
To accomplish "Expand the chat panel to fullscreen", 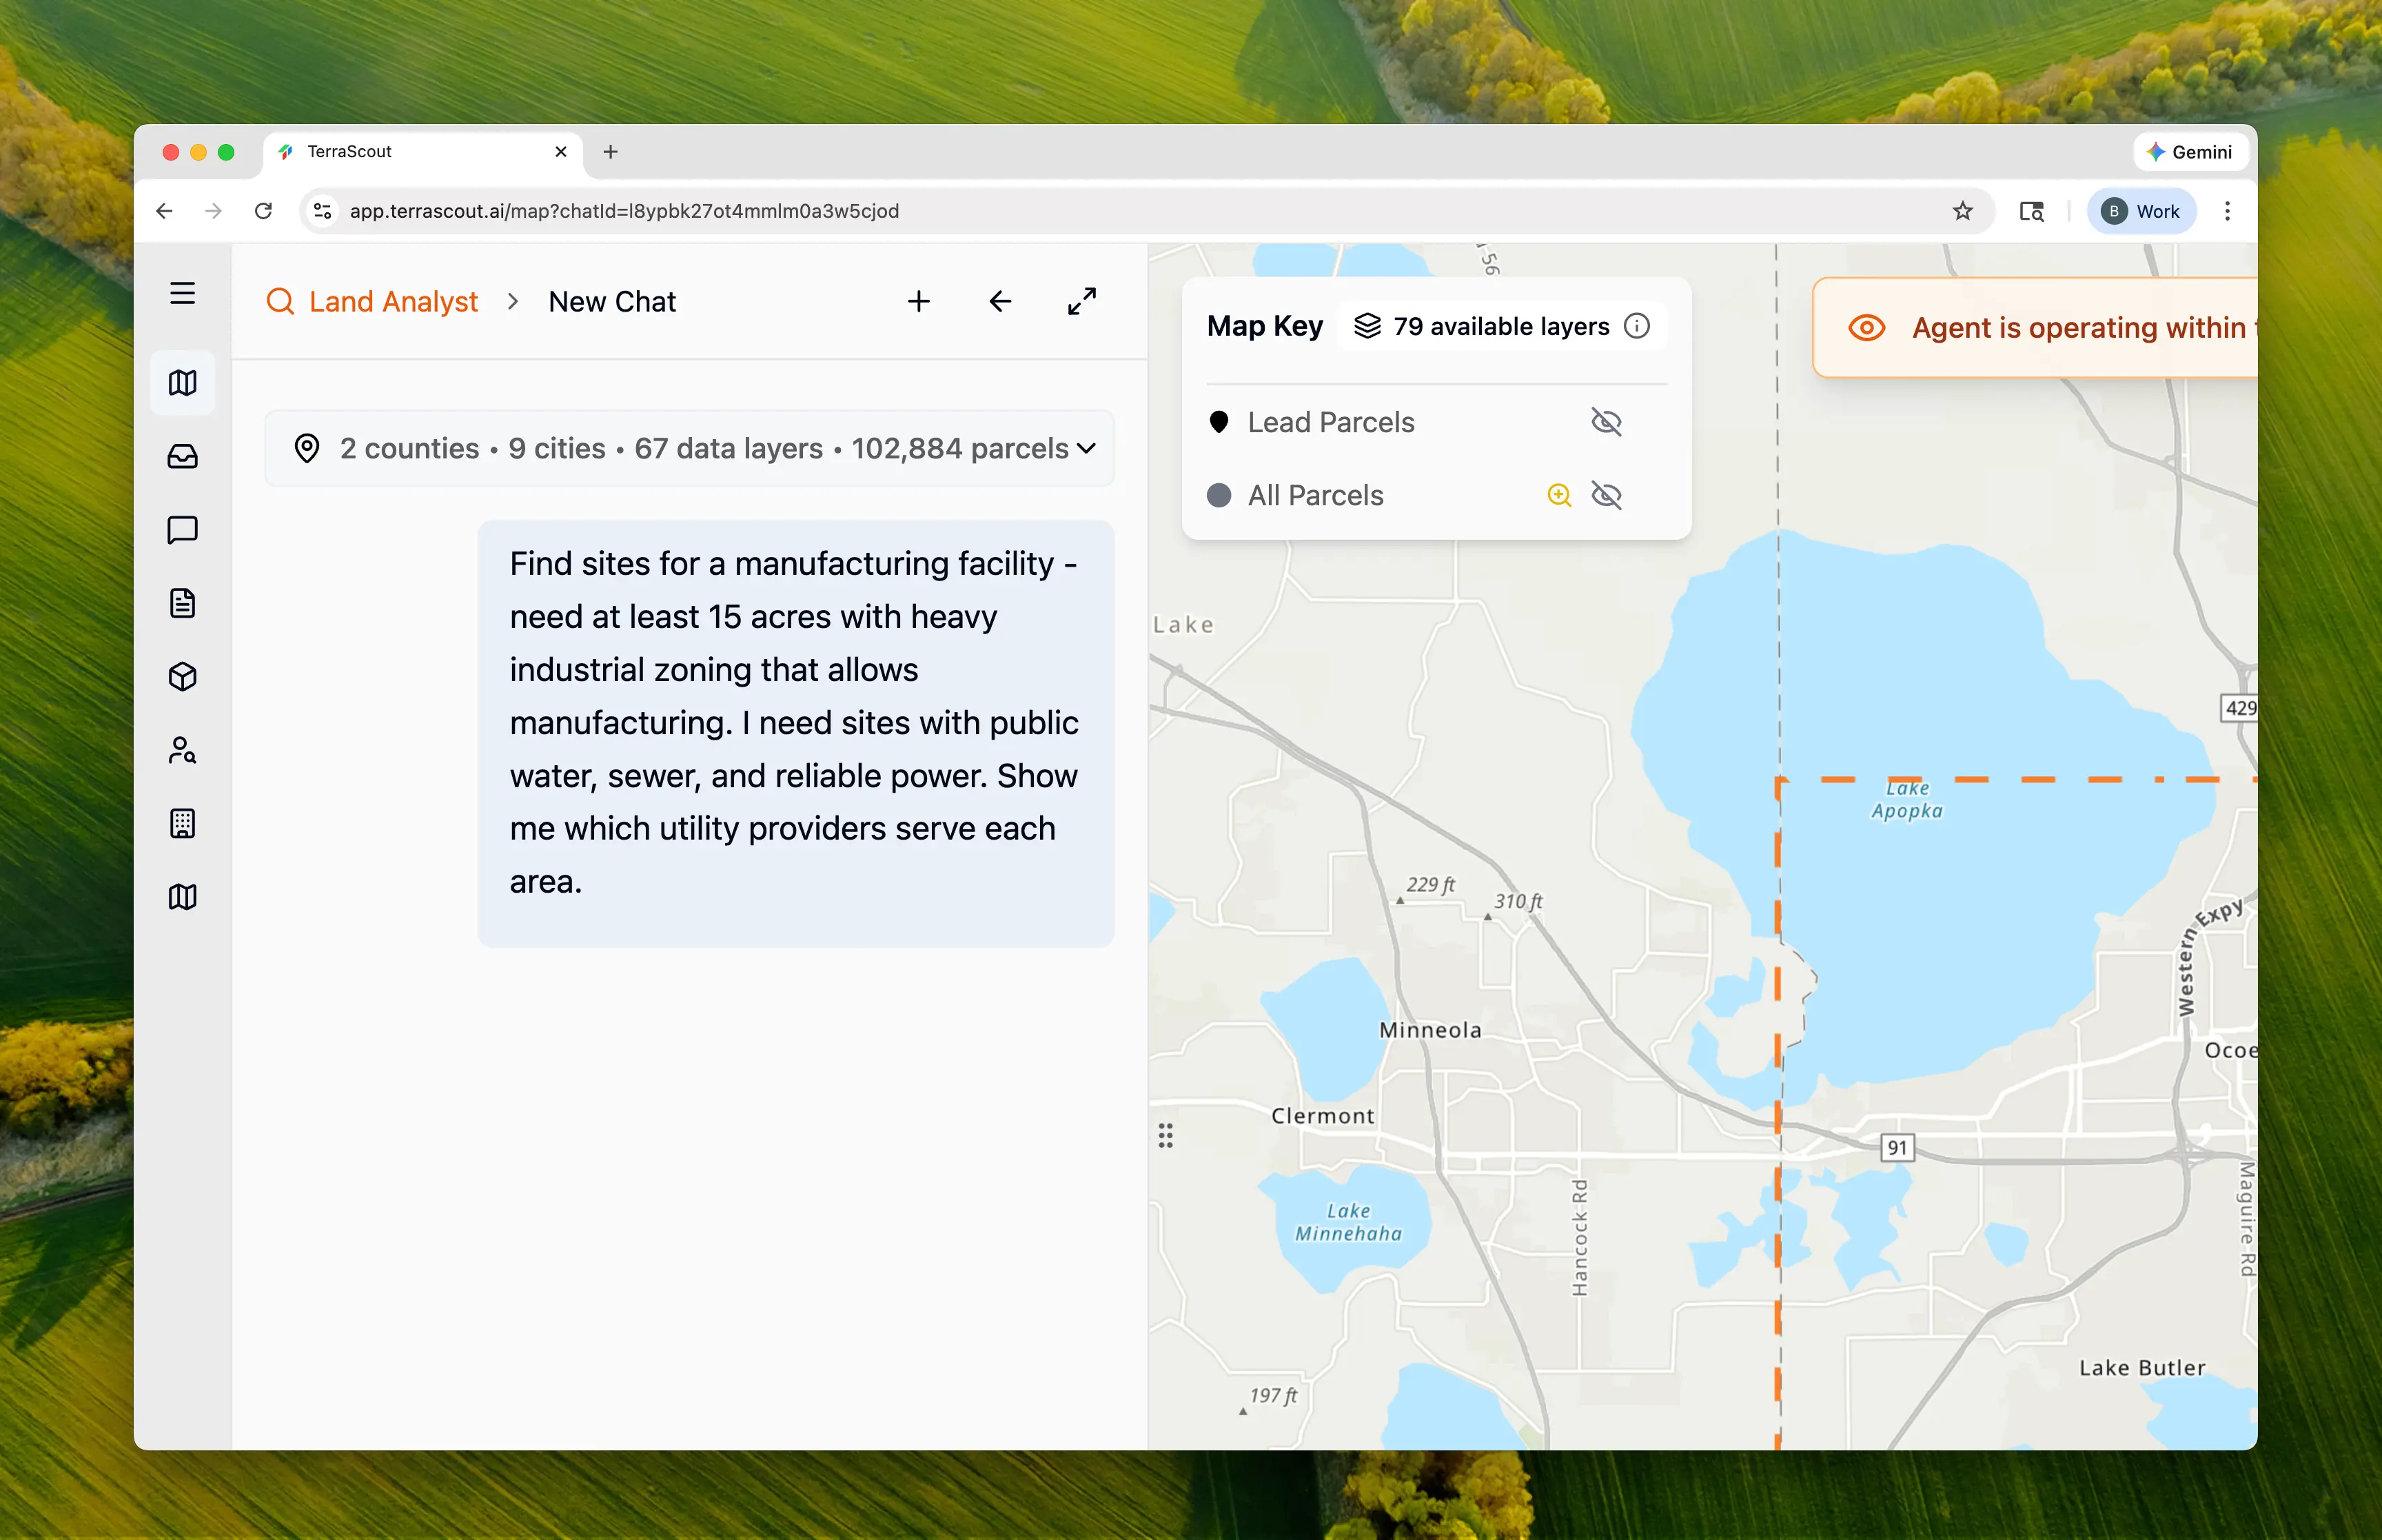I will (1081, 301).
